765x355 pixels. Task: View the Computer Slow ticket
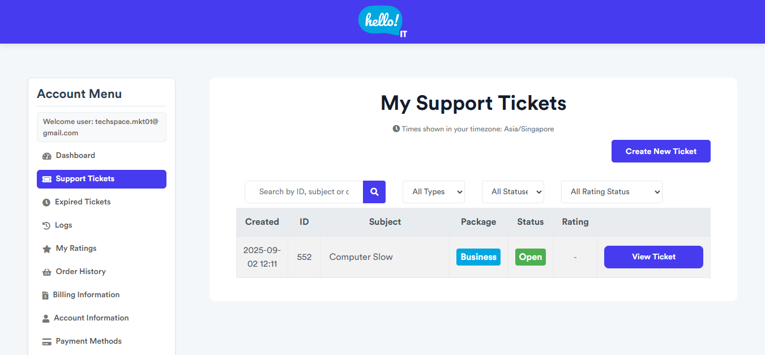(653, 257)
